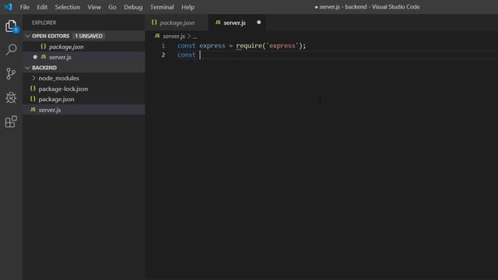Image resolution: width=498 pixels, height=280 pixels.
Task: Click the const keyword on line 2
Action: [x=186, y=55]
